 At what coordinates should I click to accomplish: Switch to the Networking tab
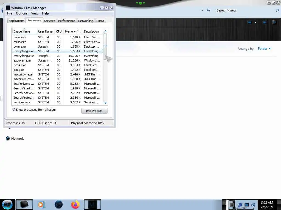pyautogui.click(x=86, y=21)
